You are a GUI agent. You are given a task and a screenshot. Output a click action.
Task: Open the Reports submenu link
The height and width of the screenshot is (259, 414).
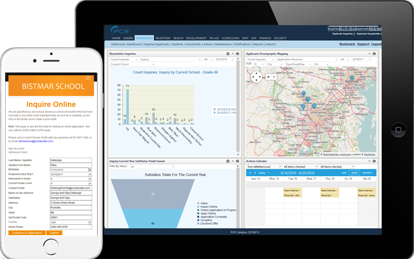[x=258, y=44]
